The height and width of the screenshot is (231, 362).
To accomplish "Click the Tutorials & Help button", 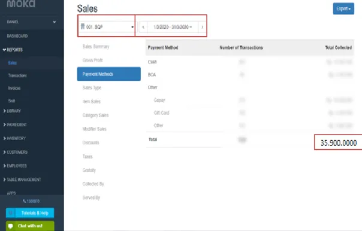I will pos(30,213).
